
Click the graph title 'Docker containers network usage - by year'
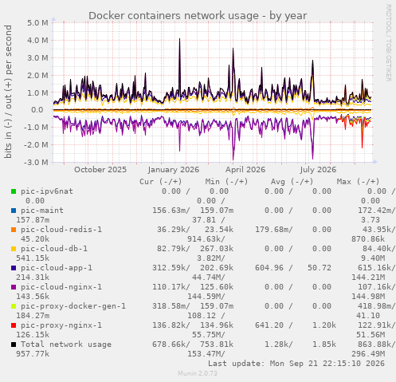click(x=198, y=16)
